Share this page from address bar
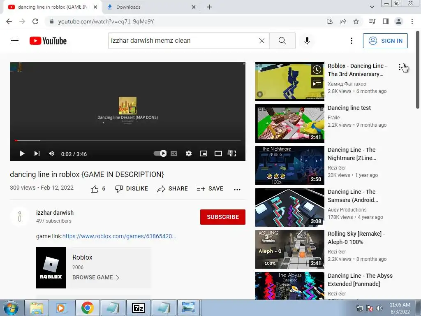Screen dimensions: 421x316 (x=343, y=21)
